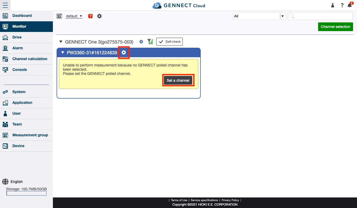Open GENNECT One 3 gateway settings gear
This screenshot has height=208, width=357.
[141, 42]
